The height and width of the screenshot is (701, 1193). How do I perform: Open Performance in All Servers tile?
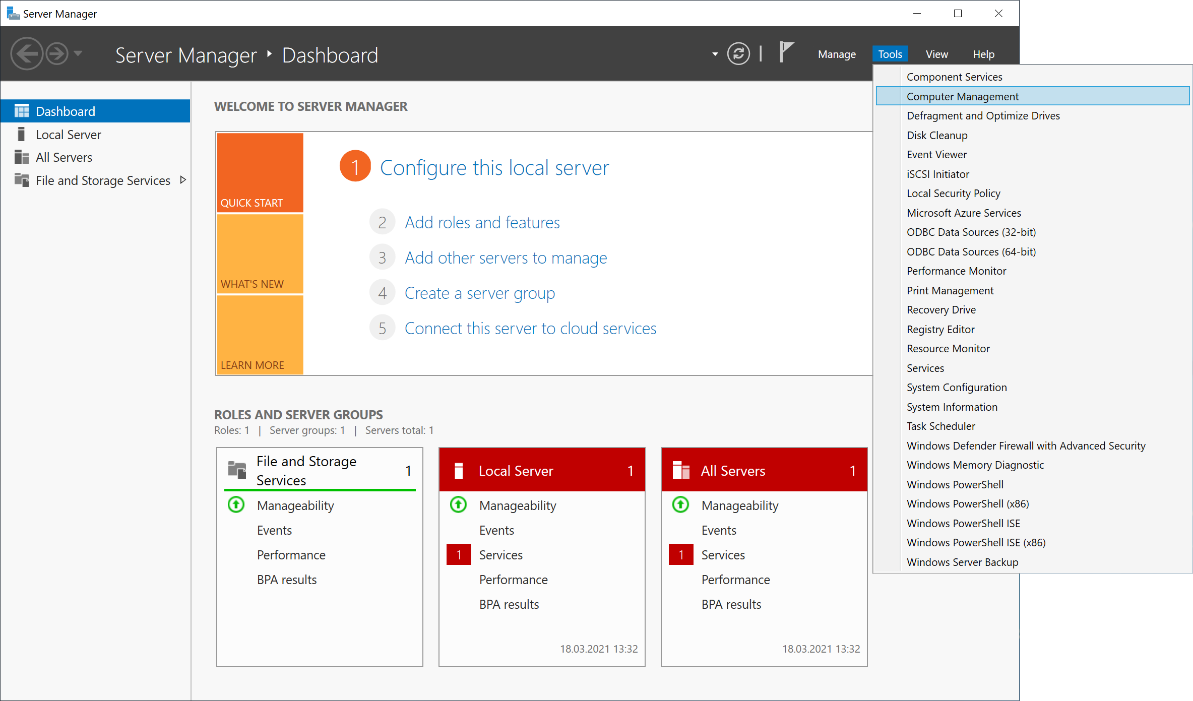(736, 580)
